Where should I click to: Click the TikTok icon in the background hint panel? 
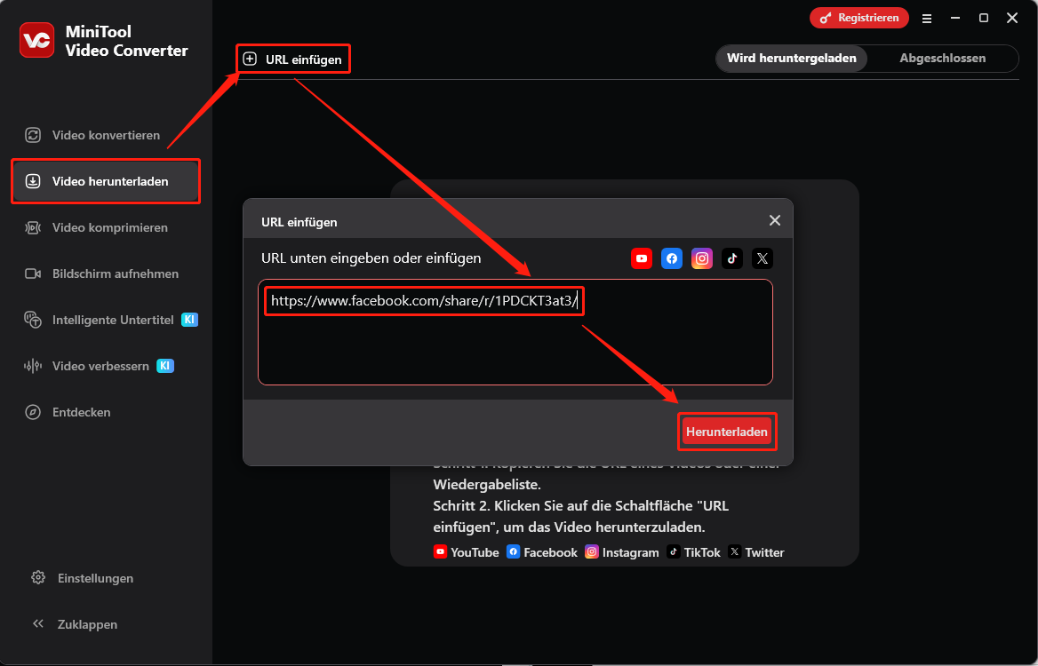674,551
